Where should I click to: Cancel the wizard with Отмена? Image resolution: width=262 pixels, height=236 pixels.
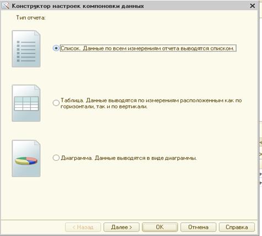tap(198, 227)
